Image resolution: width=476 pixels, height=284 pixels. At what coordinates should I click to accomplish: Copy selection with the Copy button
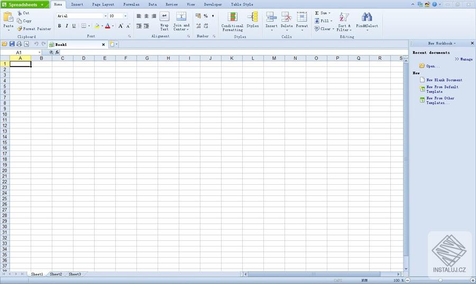pyautogui.click(x=24, y=21)
